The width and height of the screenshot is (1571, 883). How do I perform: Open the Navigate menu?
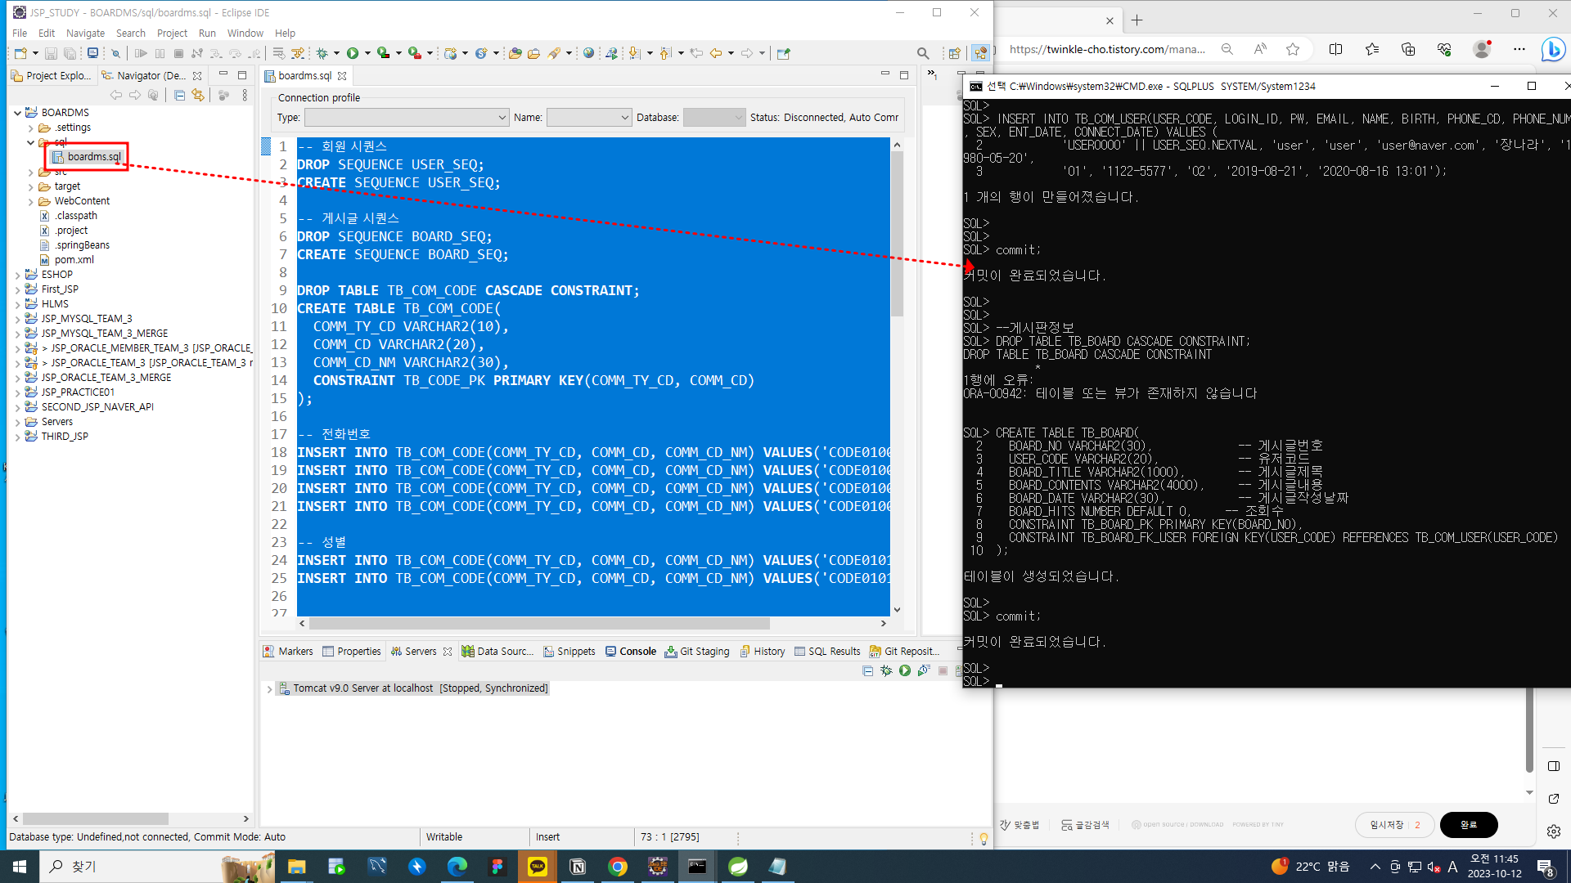(x=85, y=33)
